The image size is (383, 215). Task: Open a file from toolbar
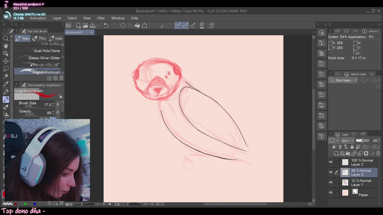coord(85,25)
